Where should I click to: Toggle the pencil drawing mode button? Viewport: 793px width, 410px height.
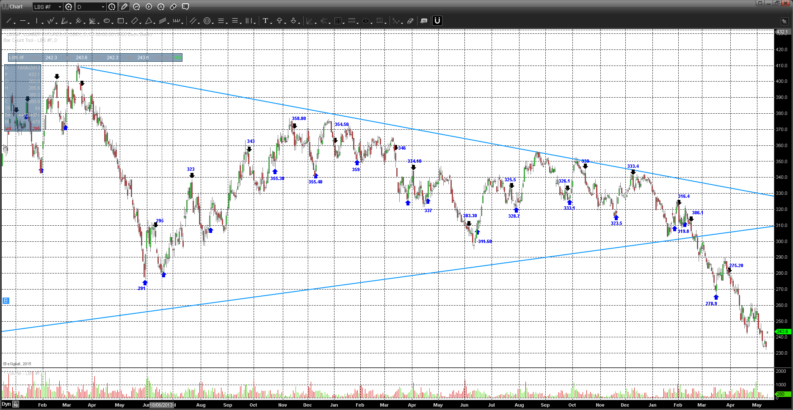124,7
